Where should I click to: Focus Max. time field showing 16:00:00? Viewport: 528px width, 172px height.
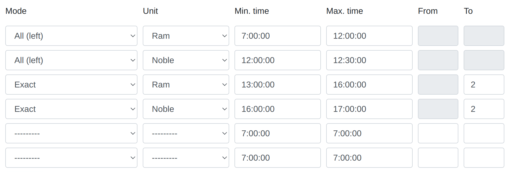tap(369, 85)
